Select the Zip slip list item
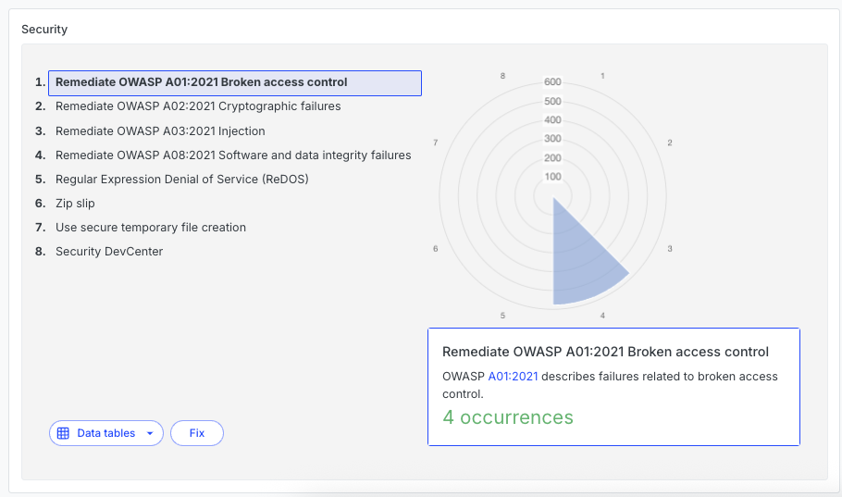 coord(75,204)
